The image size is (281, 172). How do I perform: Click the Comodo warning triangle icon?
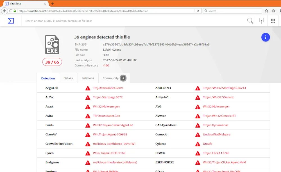coord(198,135)
